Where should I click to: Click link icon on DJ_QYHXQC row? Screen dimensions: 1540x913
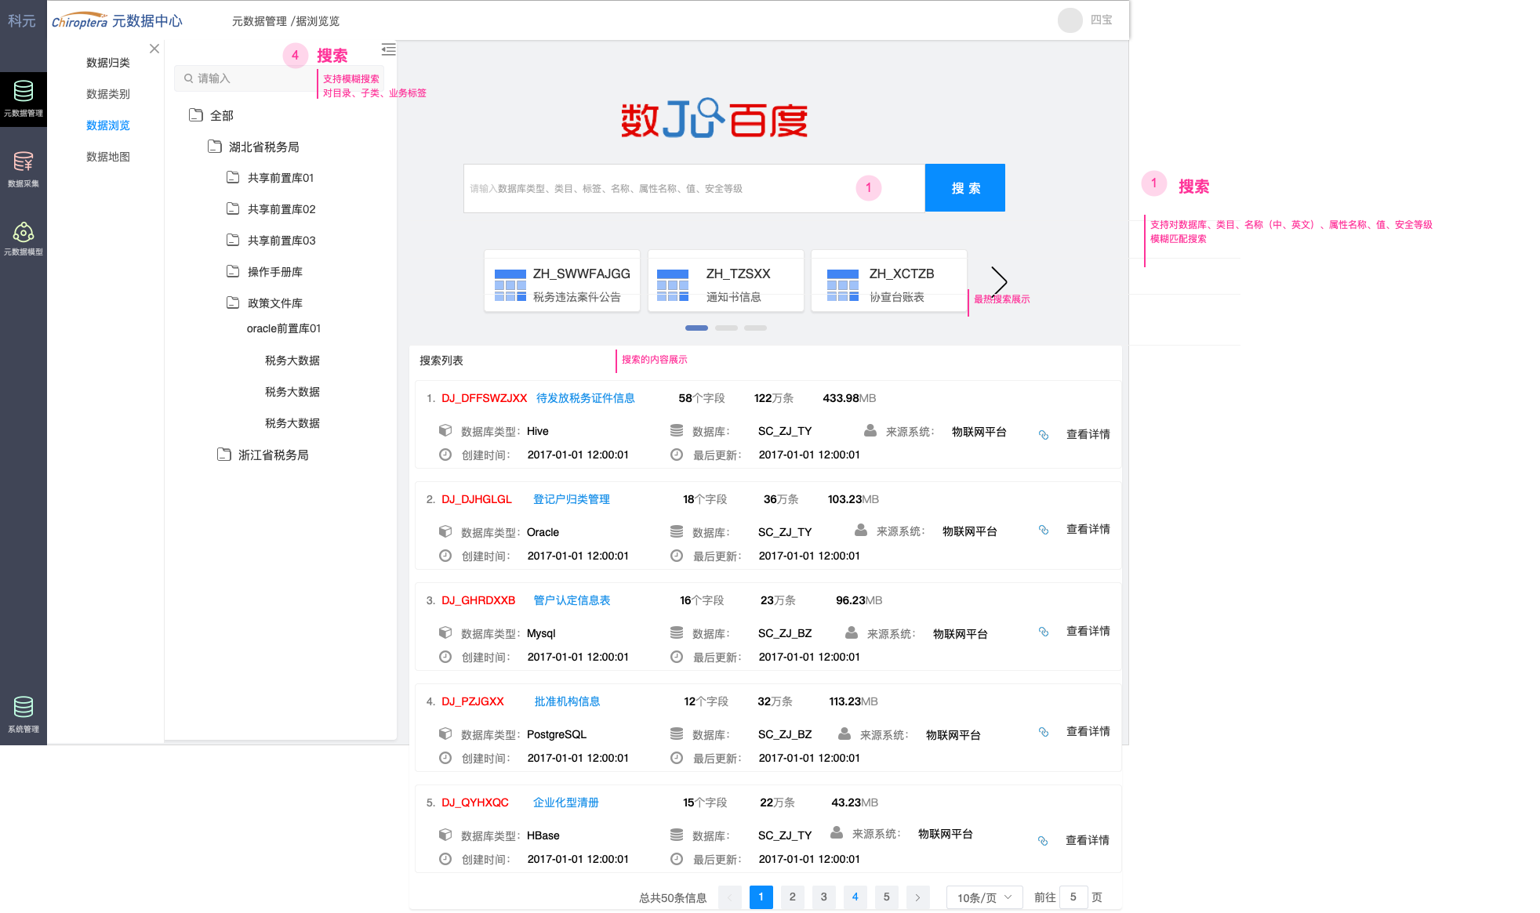pos(1043,841)
